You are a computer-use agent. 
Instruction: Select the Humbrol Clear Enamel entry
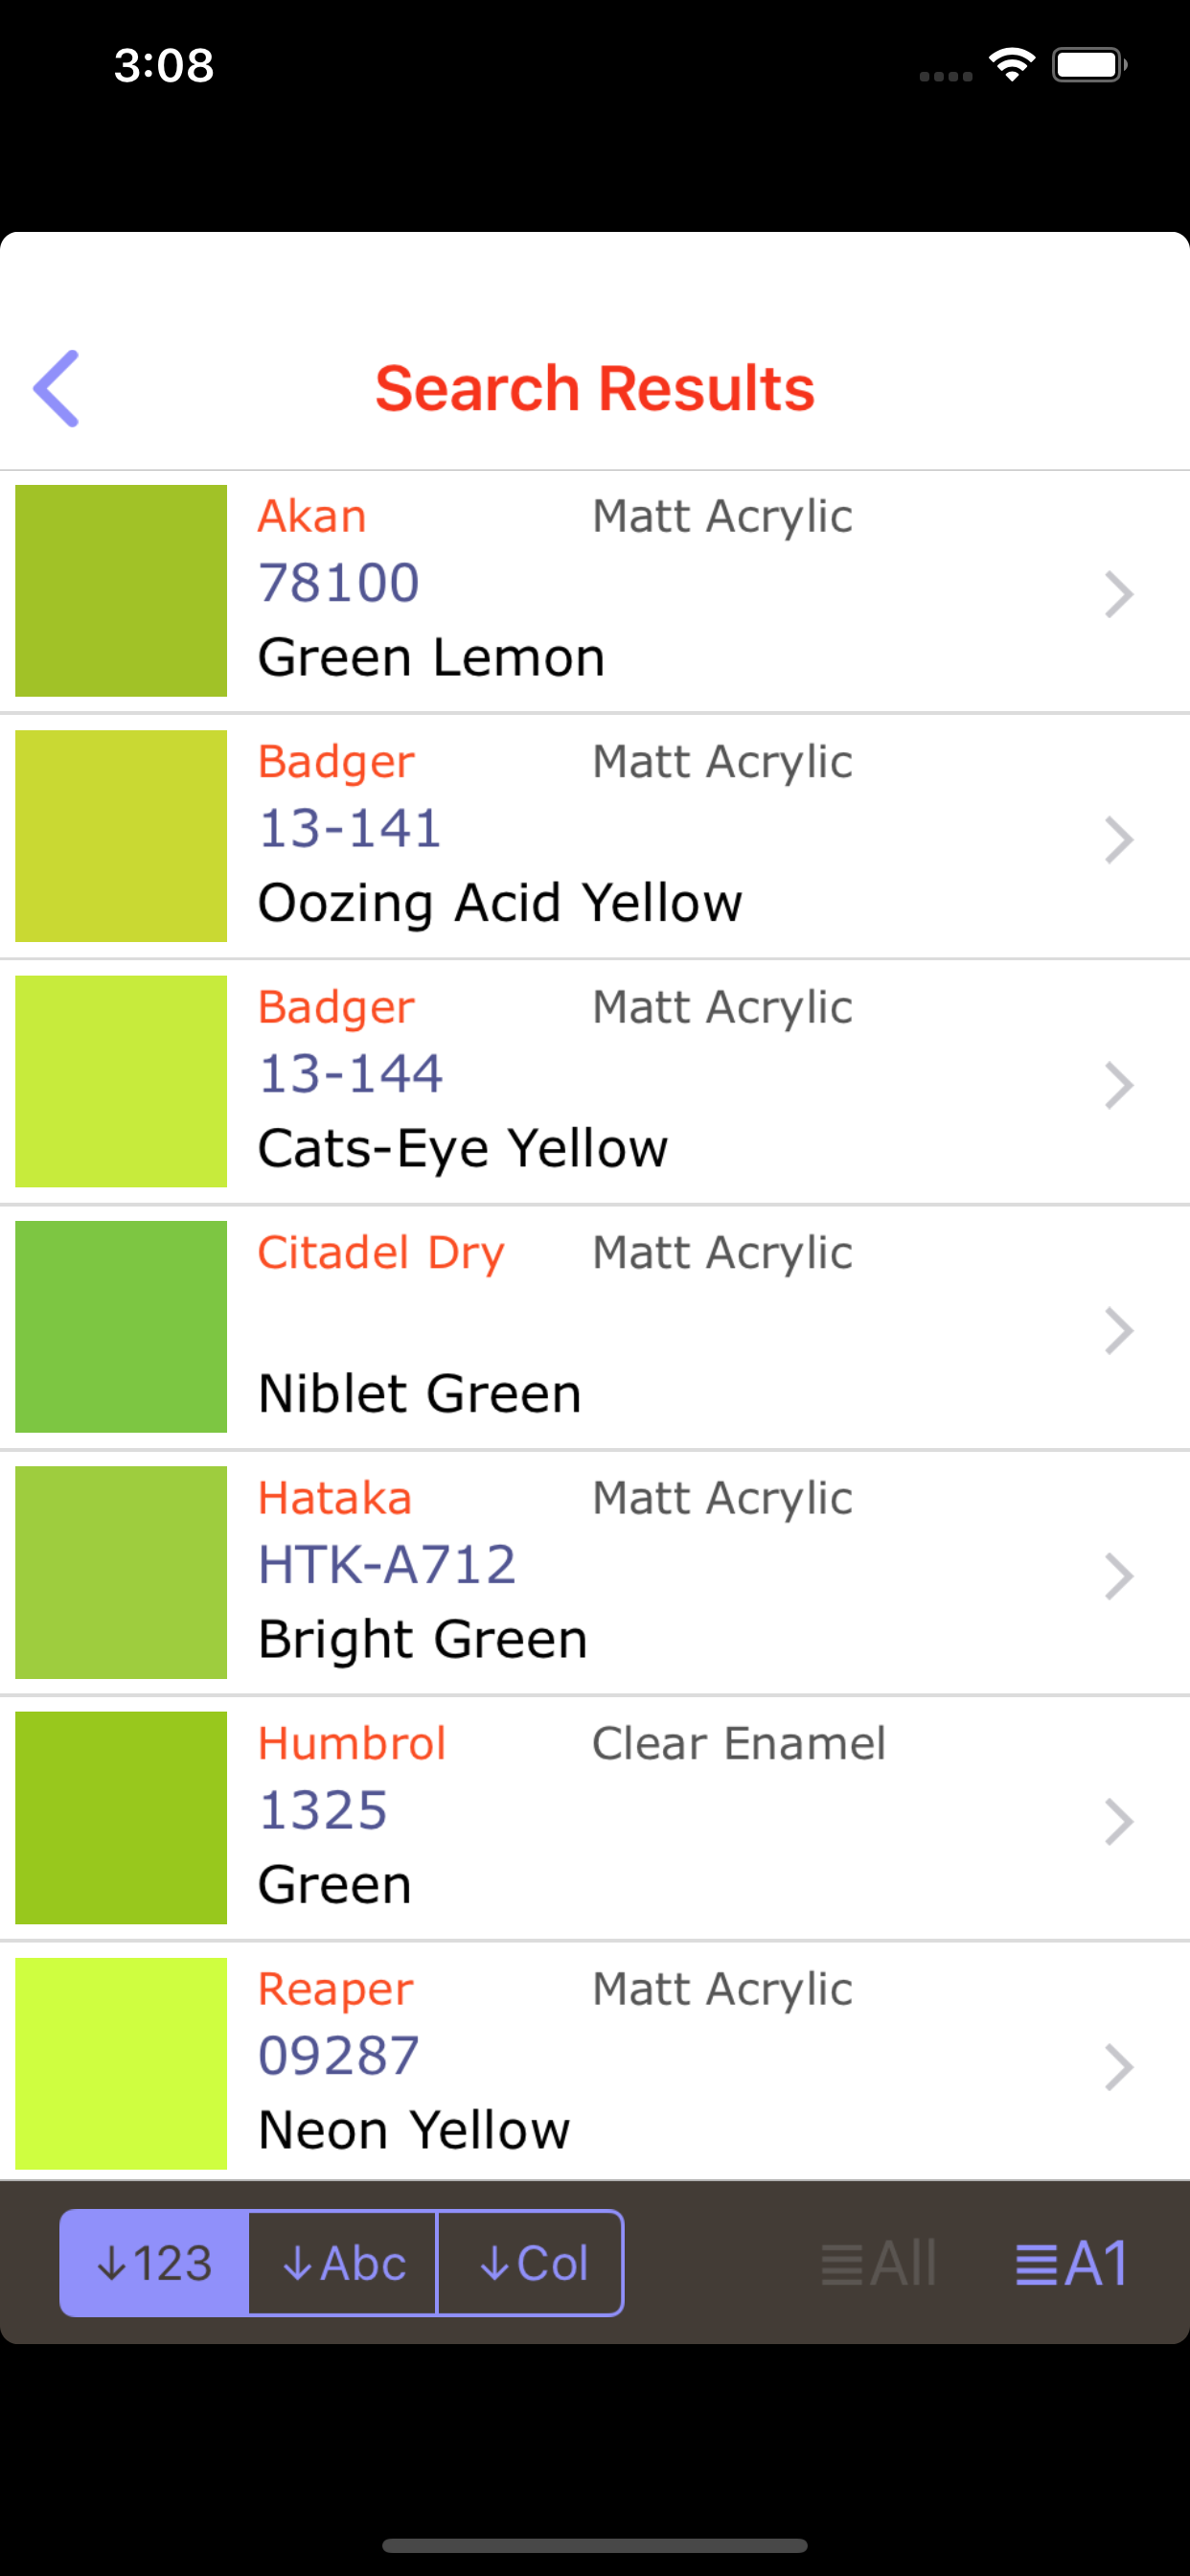[x=595, y=1818]
